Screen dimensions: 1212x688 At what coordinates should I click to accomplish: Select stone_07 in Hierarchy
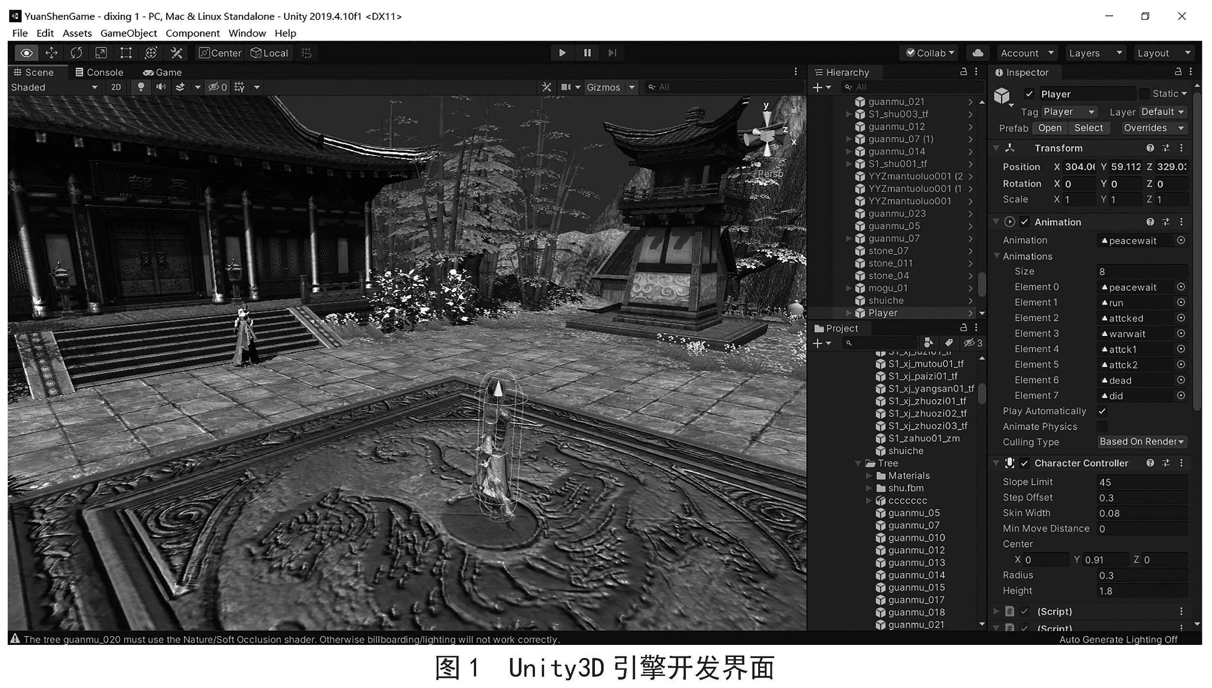coord(888,251)
